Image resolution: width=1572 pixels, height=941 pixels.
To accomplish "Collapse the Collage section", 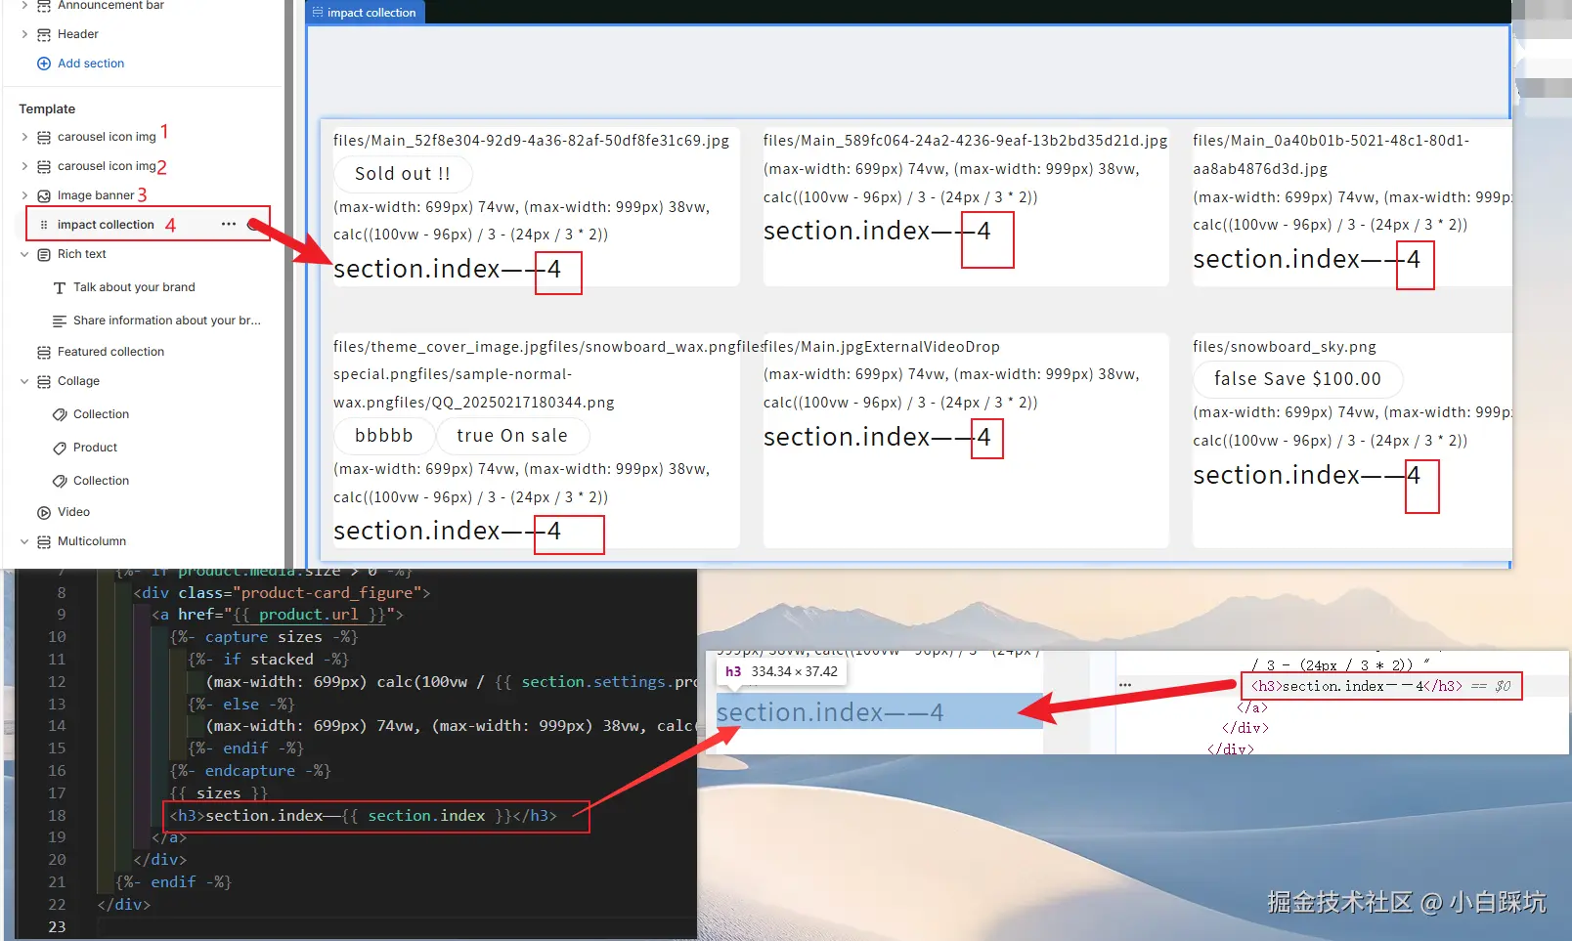I will click(x=24, y=381).
